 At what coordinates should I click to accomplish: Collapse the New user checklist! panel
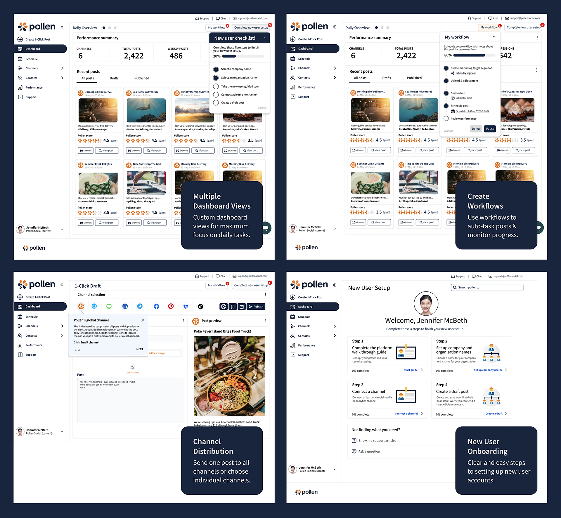(264, 38)
